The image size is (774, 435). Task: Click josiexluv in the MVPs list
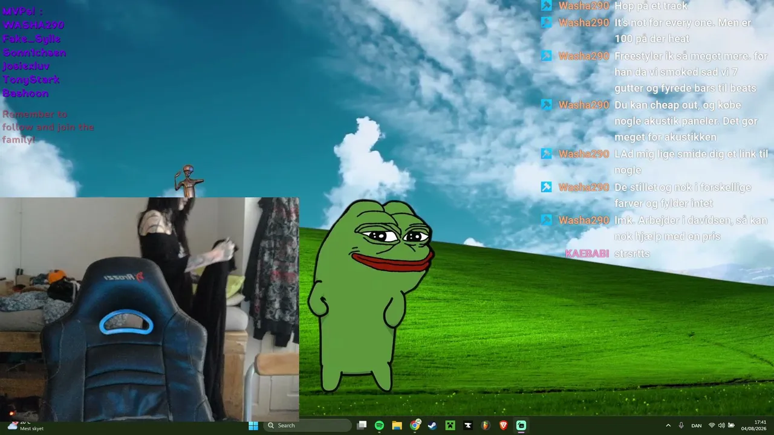tap(26, 66)
